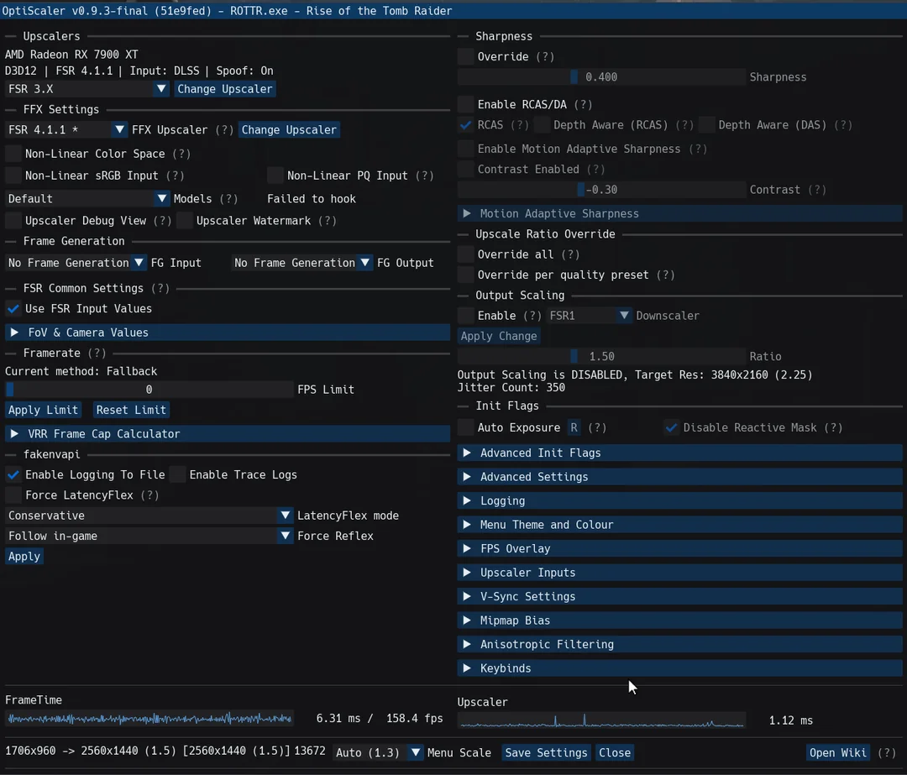
Task: Enable Upscaler Debug View
Action: tap(13, 220)
